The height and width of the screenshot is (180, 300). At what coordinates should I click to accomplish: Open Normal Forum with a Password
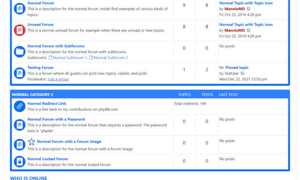(x=56, y=119)
